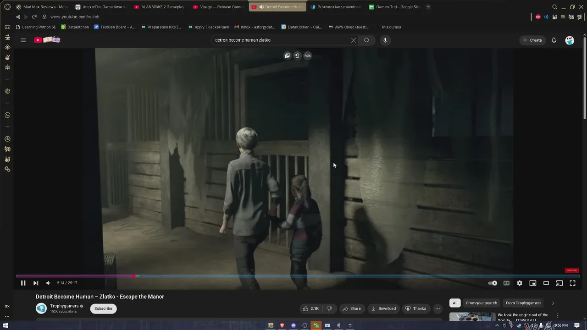Image resolution: width=587 pixels, height=330 pixels.
Task: Download the video
Action: click(x=383, y=308)
